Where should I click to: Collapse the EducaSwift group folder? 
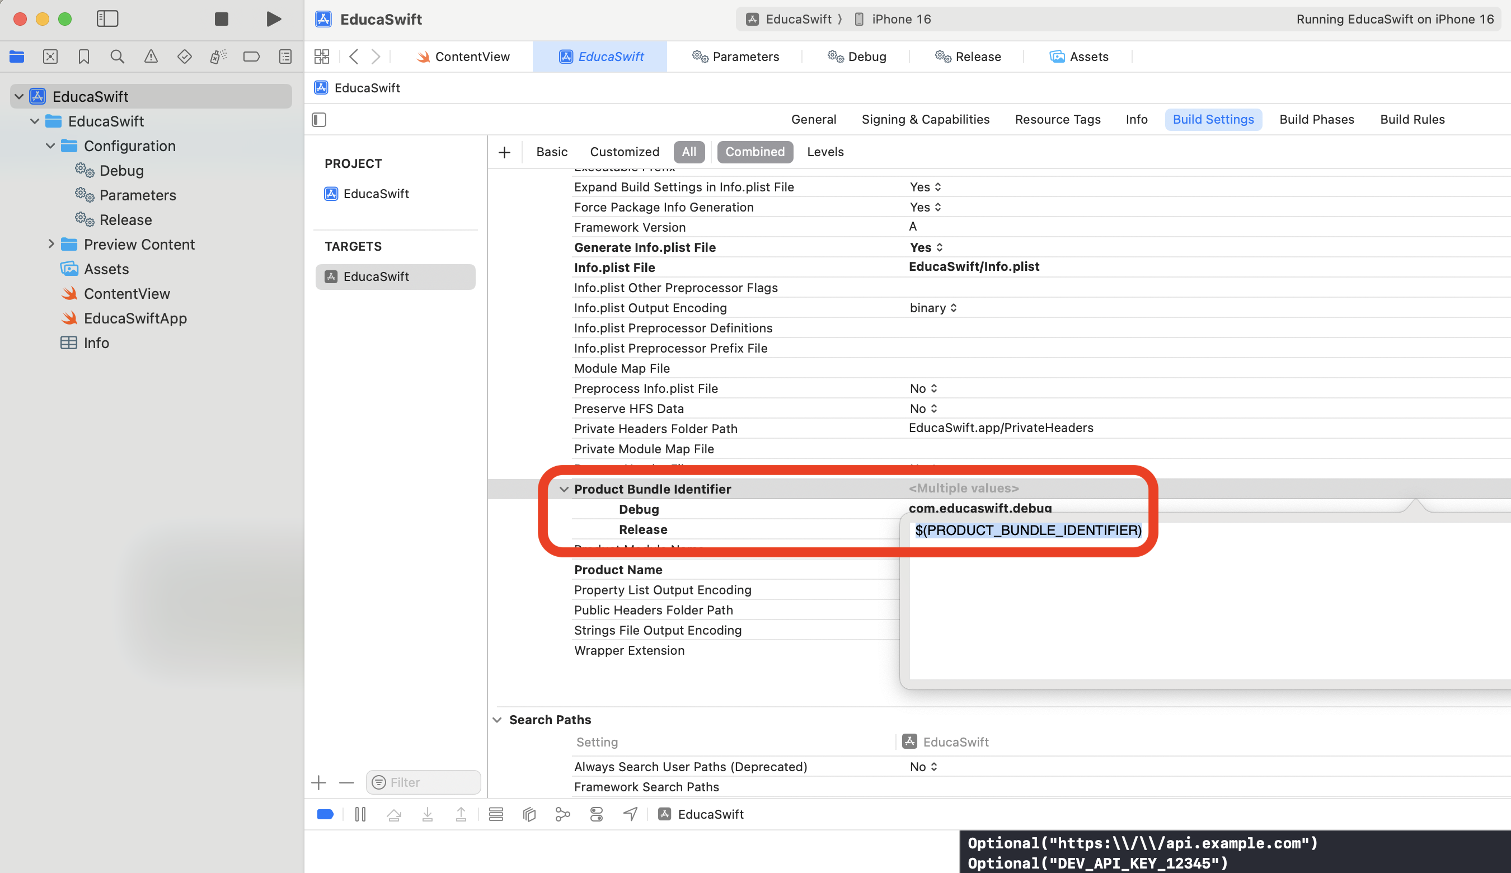pyautogui.click(x=35, y=121)
